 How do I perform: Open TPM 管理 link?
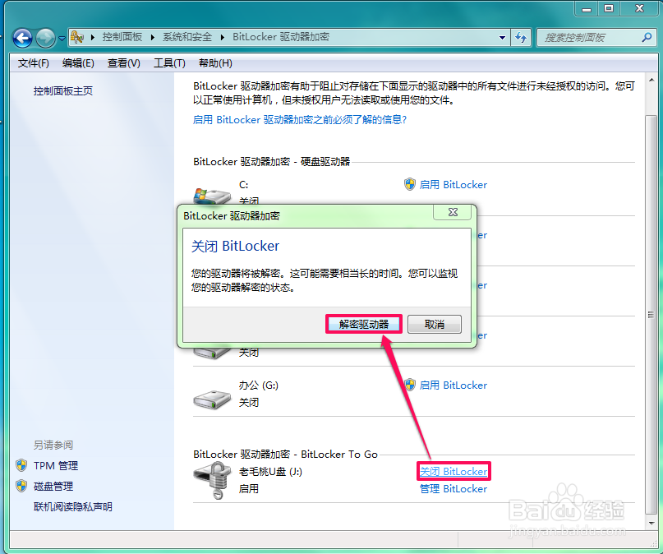pos(56,465)
